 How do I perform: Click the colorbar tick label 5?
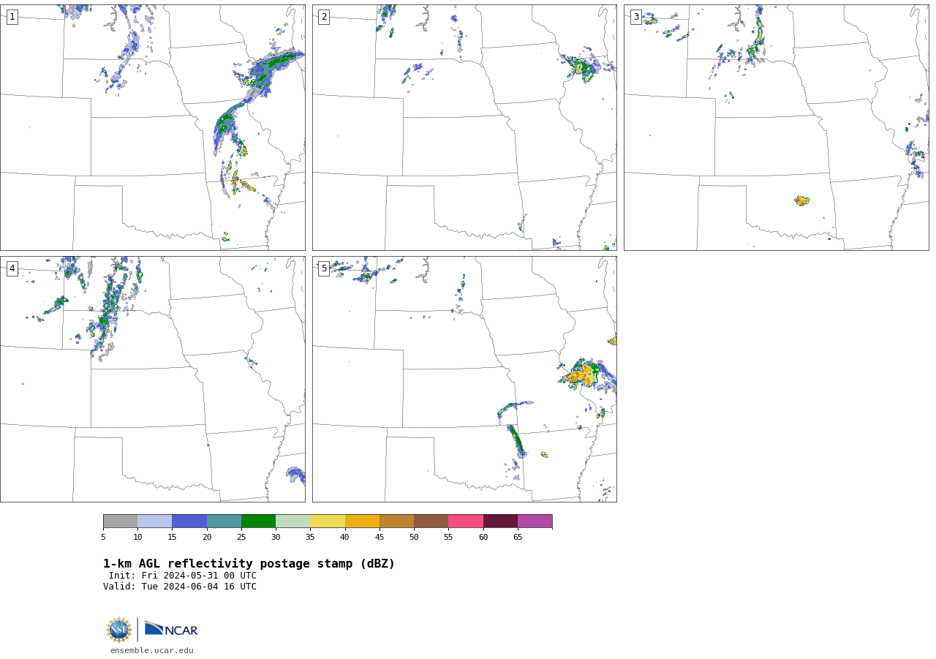(x=103, y=538)
